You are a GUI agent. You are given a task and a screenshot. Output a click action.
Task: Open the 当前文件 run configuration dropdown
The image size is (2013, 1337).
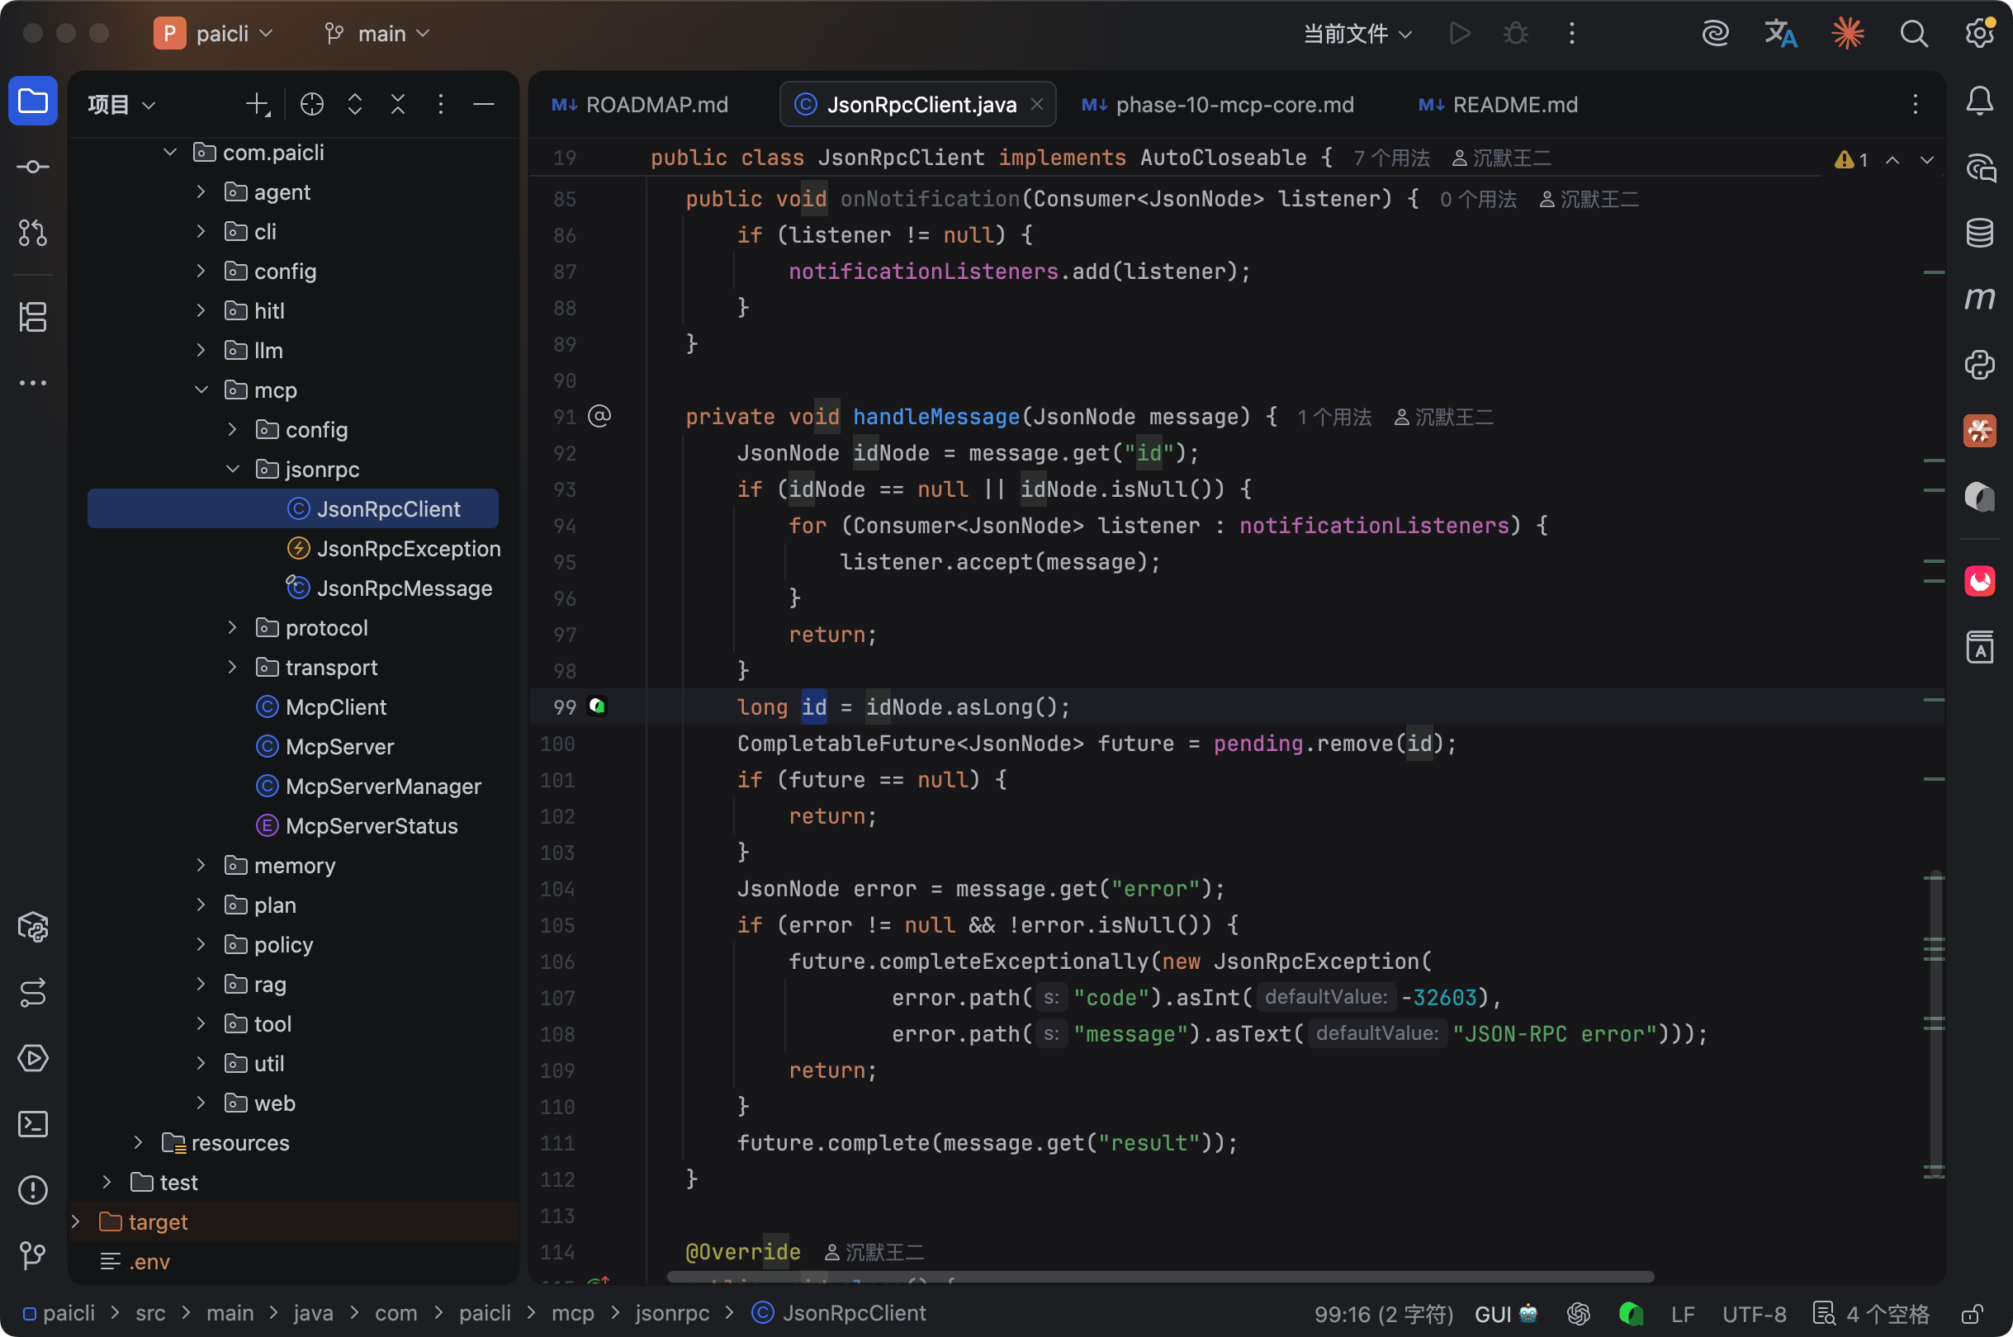[x=1357, y=33]
